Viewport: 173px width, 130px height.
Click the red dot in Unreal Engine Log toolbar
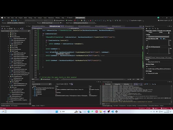pyautogui.click(x=103, y=84)
